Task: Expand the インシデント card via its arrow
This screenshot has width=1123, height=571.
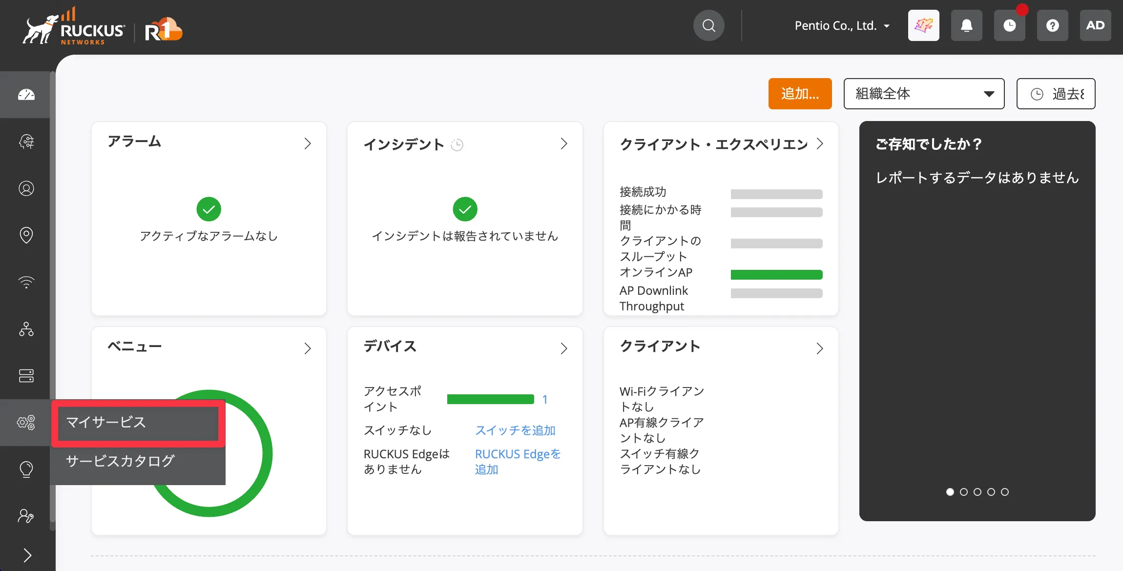Action: coord(564,143)
